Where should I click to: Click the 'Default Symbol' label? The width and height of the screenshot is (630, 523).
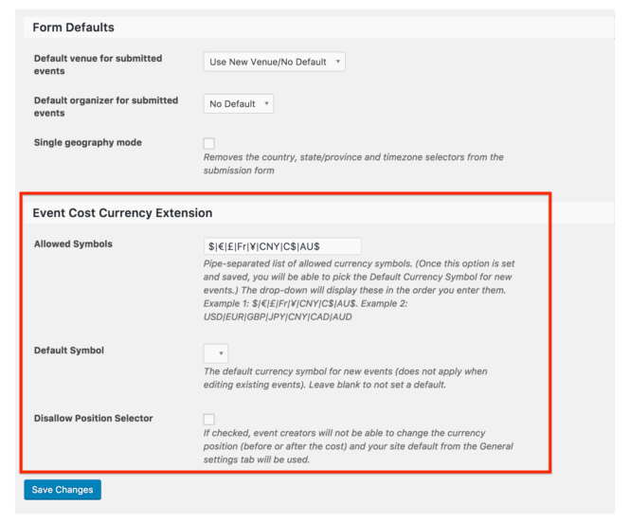click(68, 351)
